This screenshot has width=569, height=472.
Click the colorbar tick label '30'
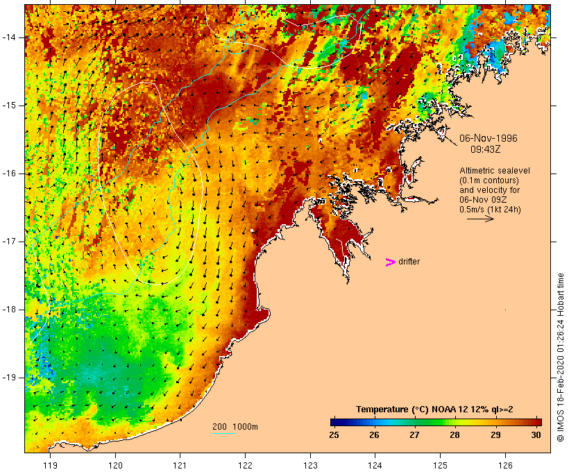[536, 435]
